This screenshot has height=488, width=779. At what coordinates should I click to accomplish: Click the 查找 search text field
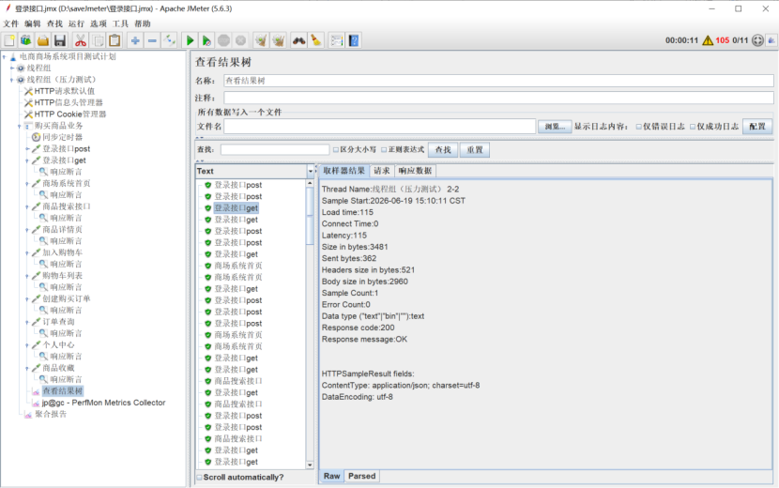coord(275,149)
